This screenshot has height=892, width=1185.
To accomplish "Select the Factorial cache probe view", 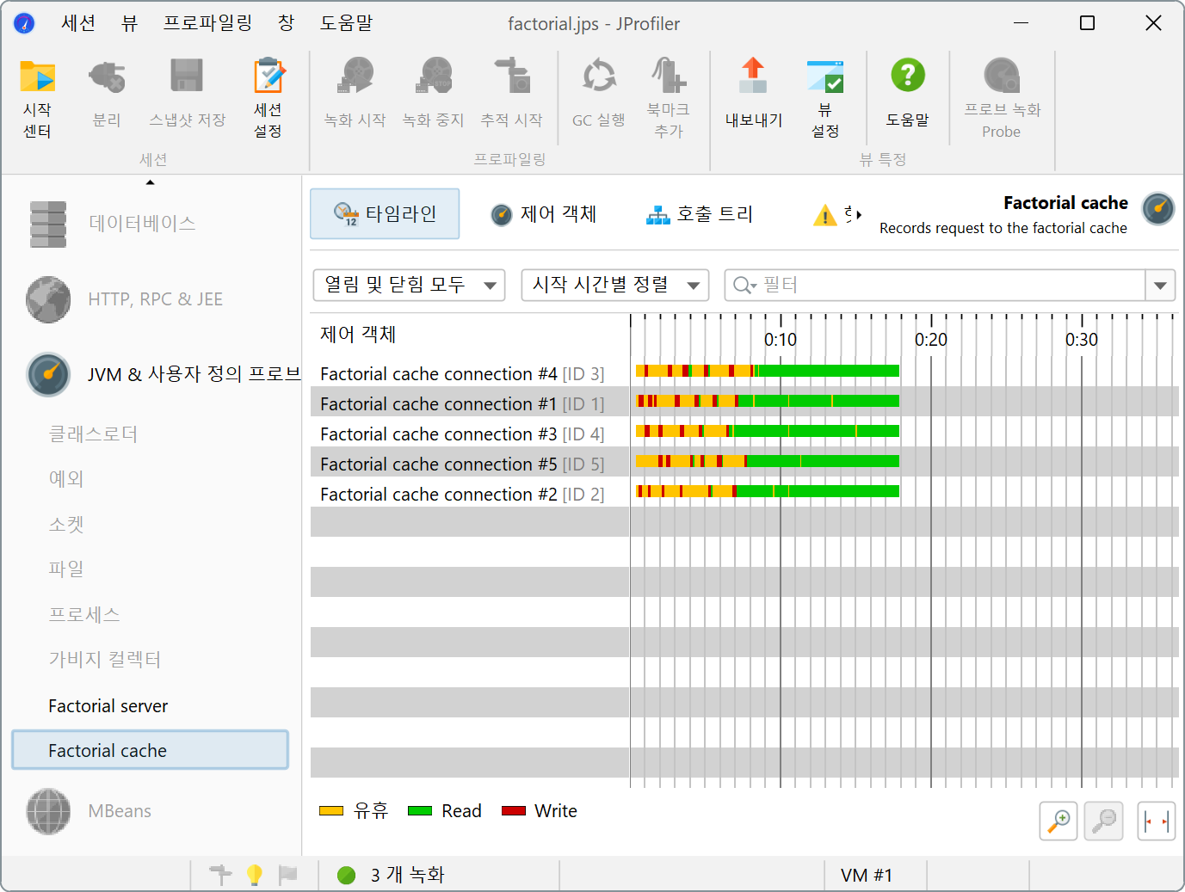I will point(150,750).
